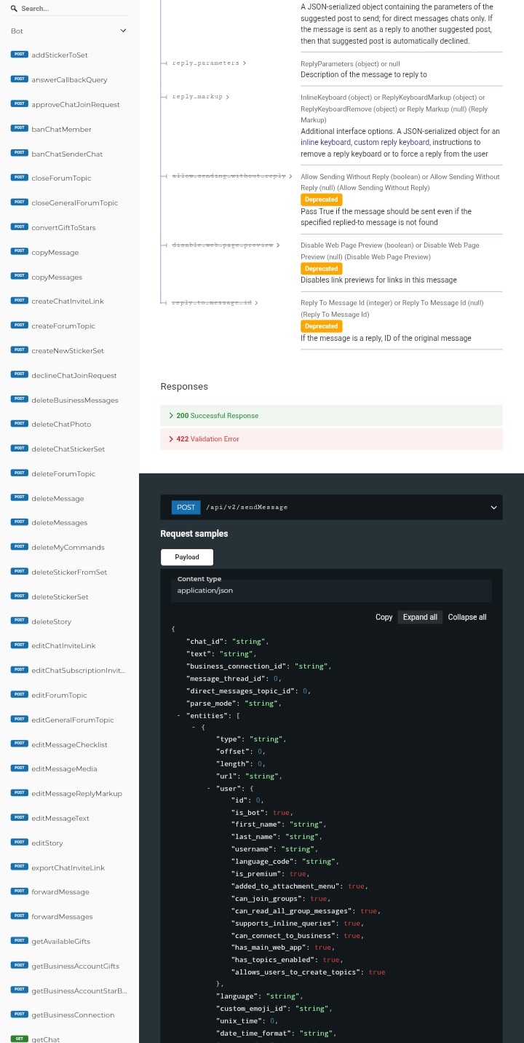The width and height of the screenshot is (524, 1043).
Task: Click the blue POST badge for /api/v2/sendMessage
Action: [186, 507]
